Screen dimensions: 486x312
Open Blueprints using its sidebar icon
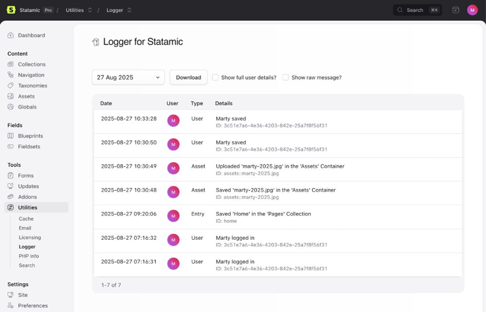point(11,136)
